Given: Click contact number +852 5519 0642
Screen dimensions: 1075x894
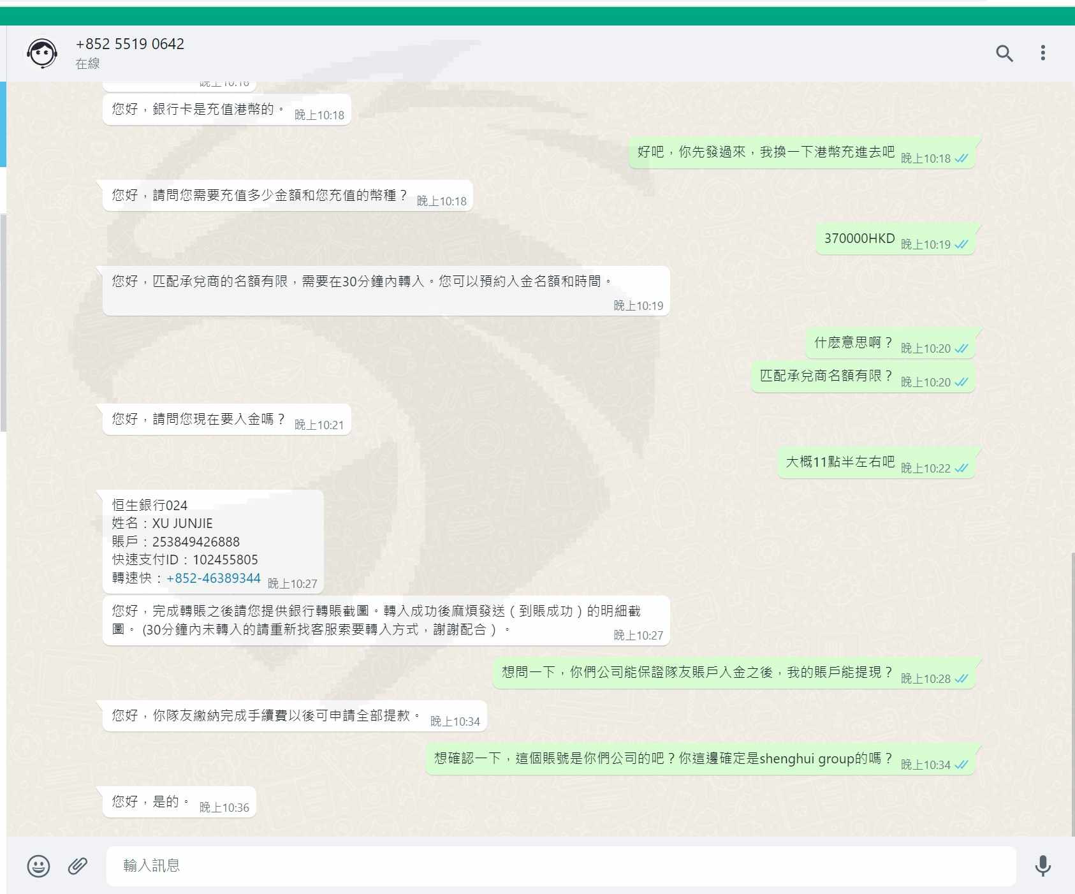Looking at the screenshot, I should coord(130,44).
